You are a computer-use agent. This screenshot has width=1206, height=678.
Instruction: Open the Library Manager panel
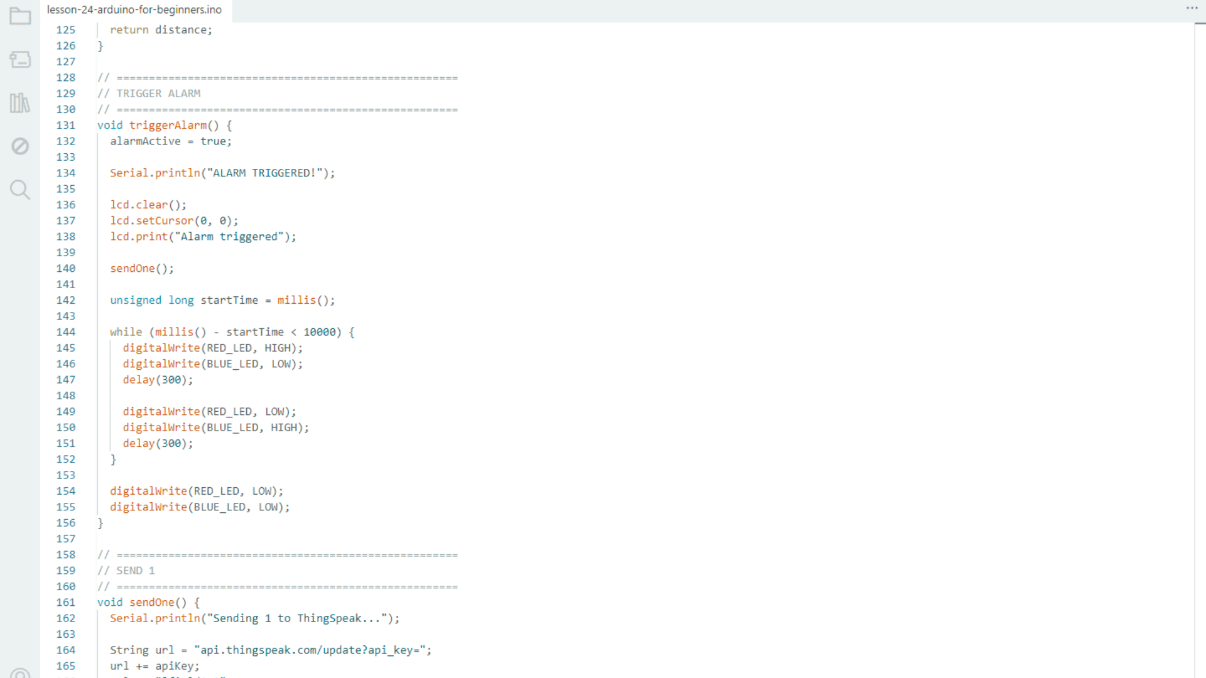20,102
